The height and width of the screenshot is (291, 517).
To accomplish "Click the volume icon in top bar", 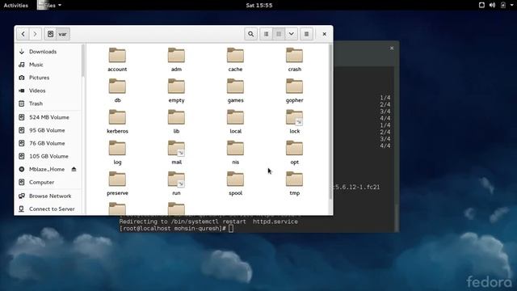I will pos(492,5).
